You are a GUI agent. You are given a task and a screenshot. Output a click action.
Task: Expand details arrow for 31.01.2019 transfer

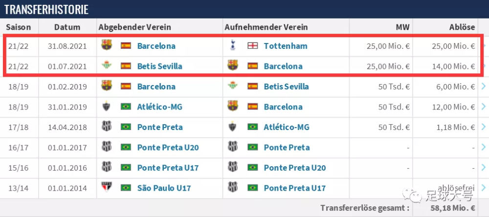pos(484,107)
